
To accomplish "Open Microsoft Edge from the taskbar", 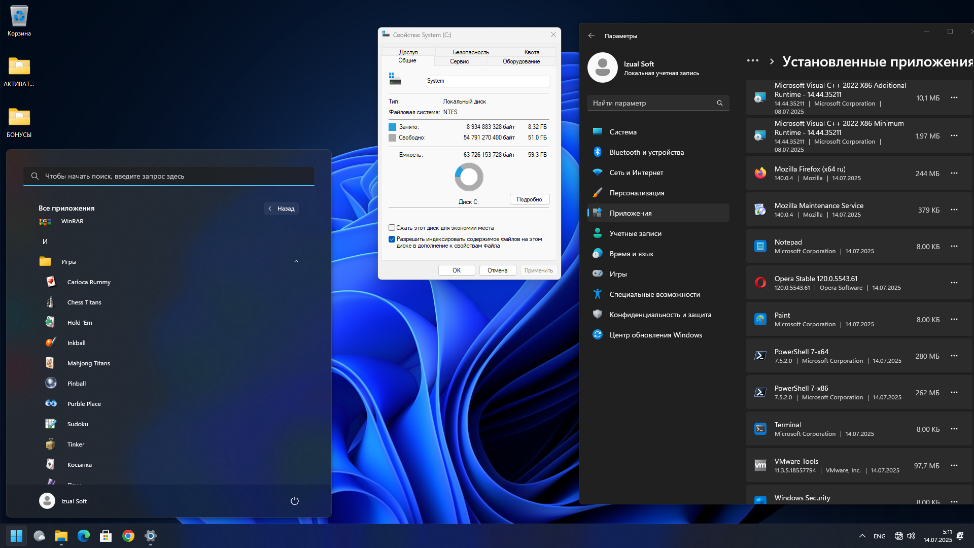I will pyautogui.click(x=84, y=536).
